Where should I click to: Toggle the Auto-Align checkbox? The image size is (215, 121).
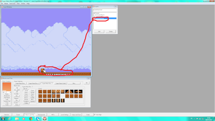tap(95, 115)
